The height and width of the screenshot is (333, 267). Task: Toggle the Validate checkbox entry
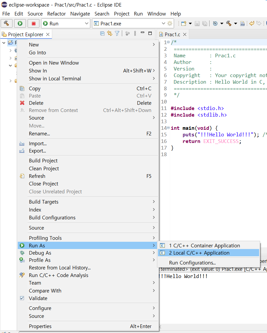pos(88,298)
